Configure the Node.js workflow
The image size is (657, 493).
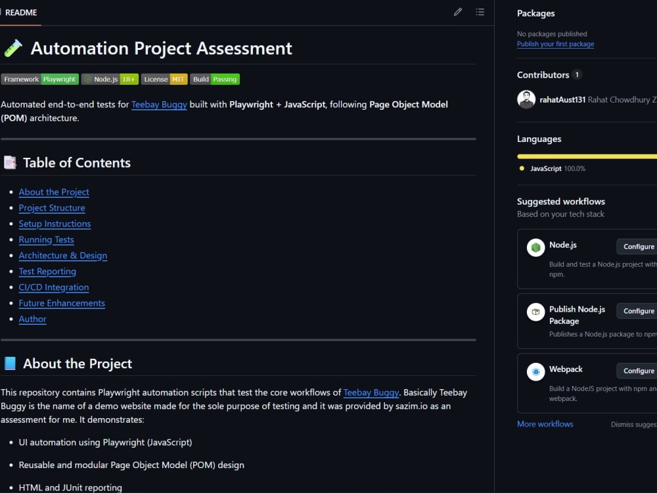[x=637, y=246]
